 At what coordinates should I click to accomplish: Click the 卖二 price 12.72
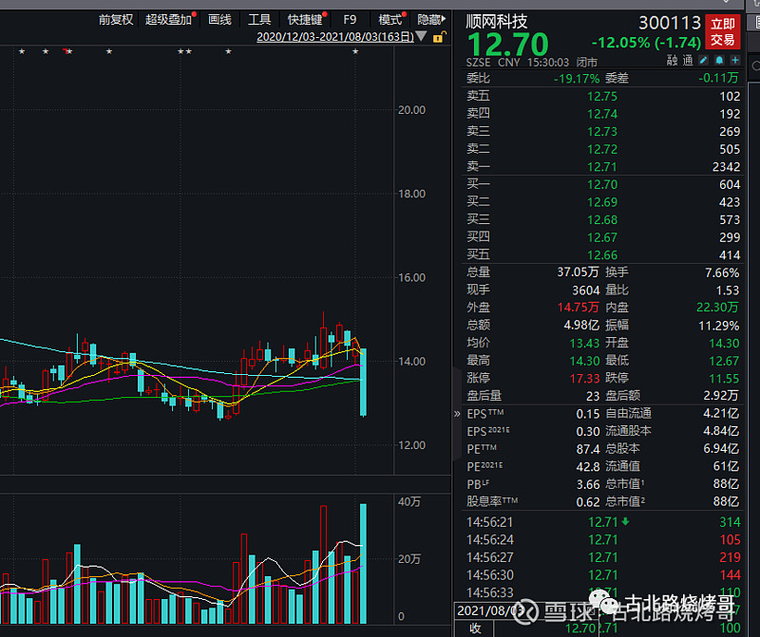tap(602, 149)
